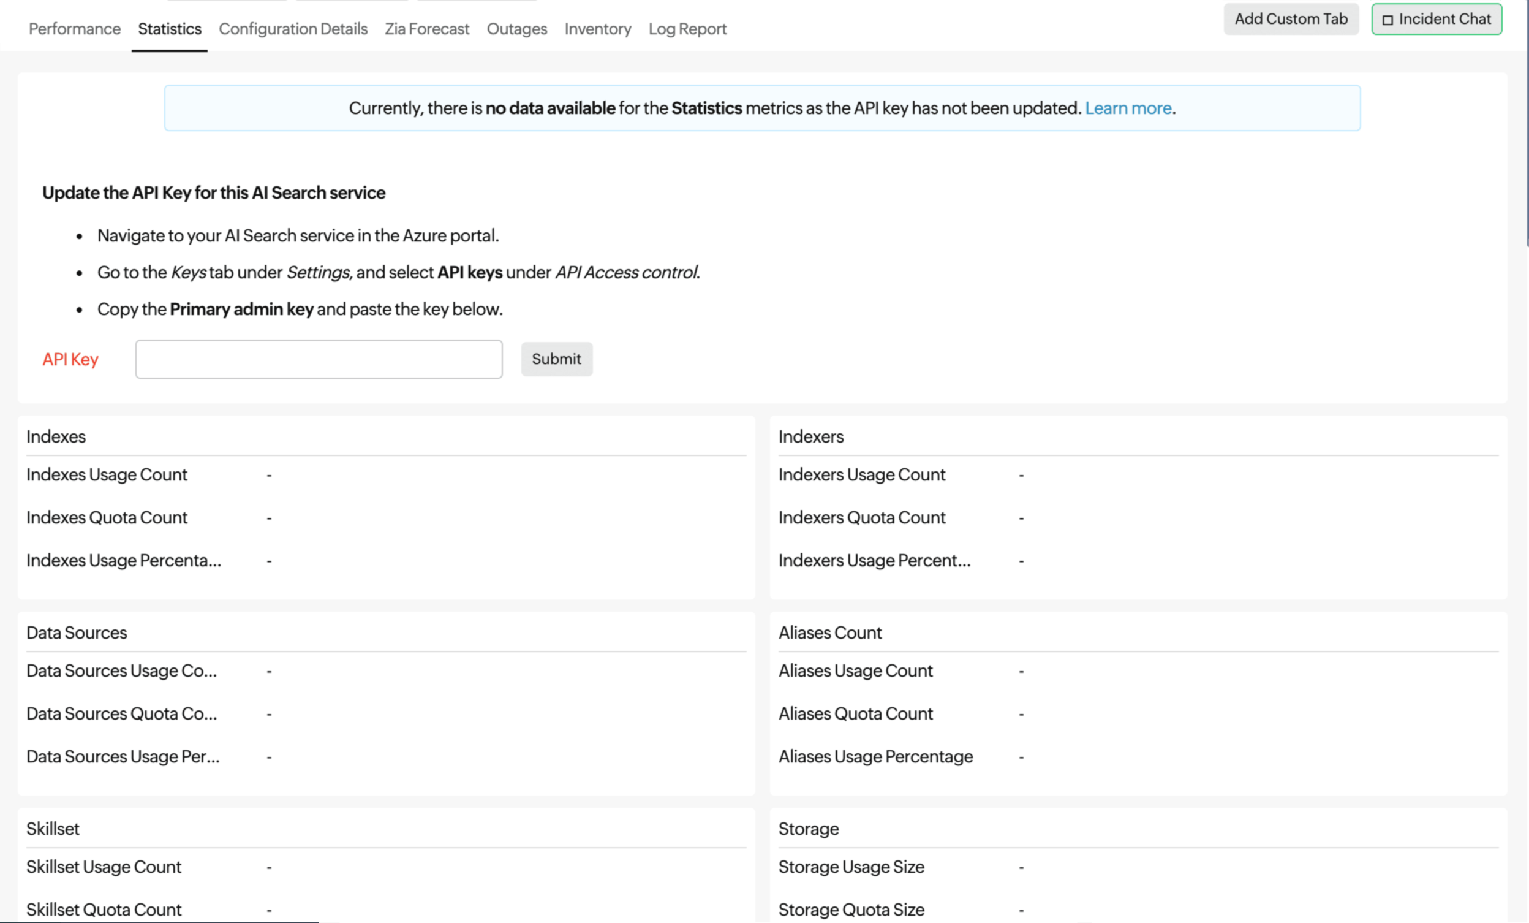Click the Copy the Primary admin key instruction
The width and height of the screenshot is (1529, 923).
(300, 308)
